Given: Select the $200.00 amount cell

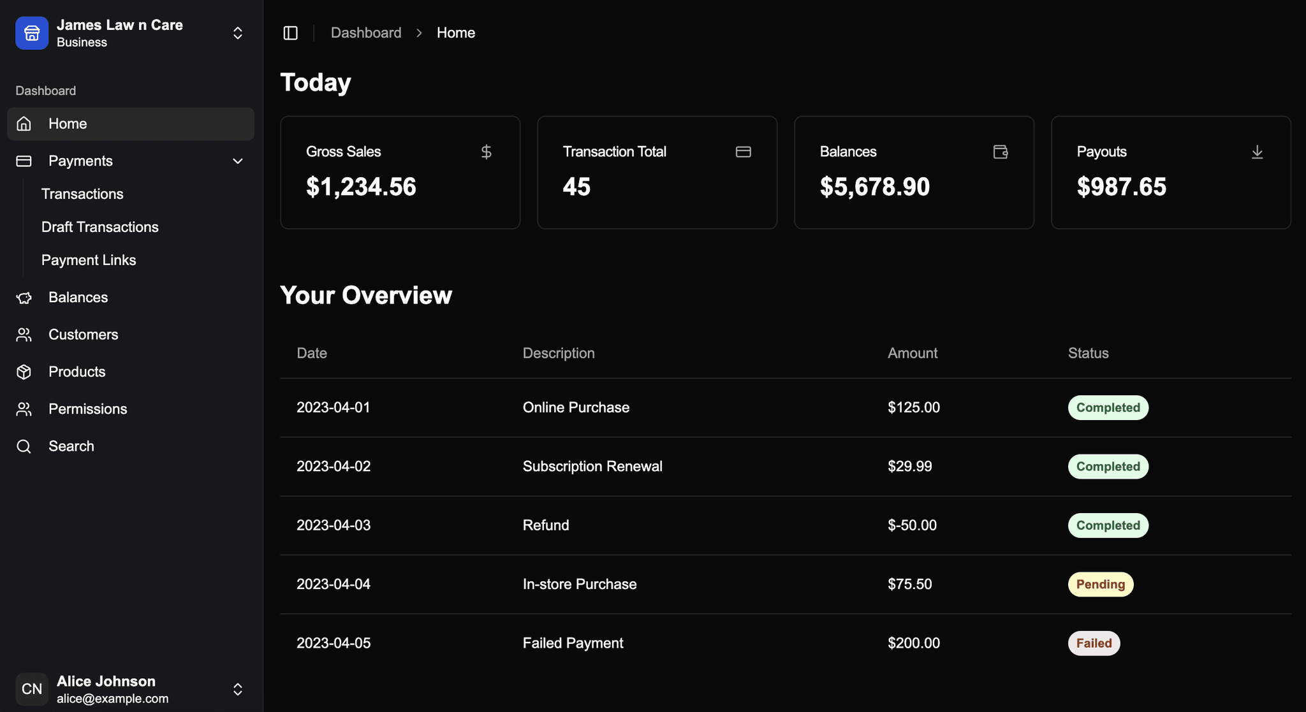Looking at the screenshot, I should 914,643.
